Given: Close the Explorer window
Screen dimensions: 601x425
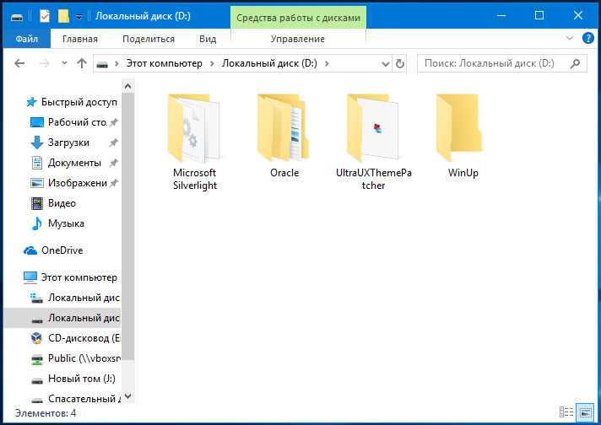Looking at the screenshot, I should pos(578,16).
